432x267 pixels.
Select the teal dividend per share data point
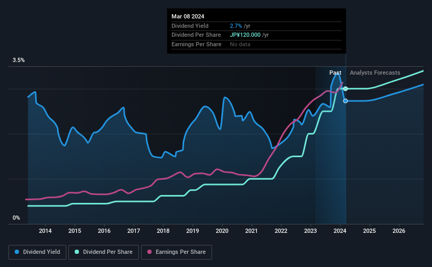345,89
